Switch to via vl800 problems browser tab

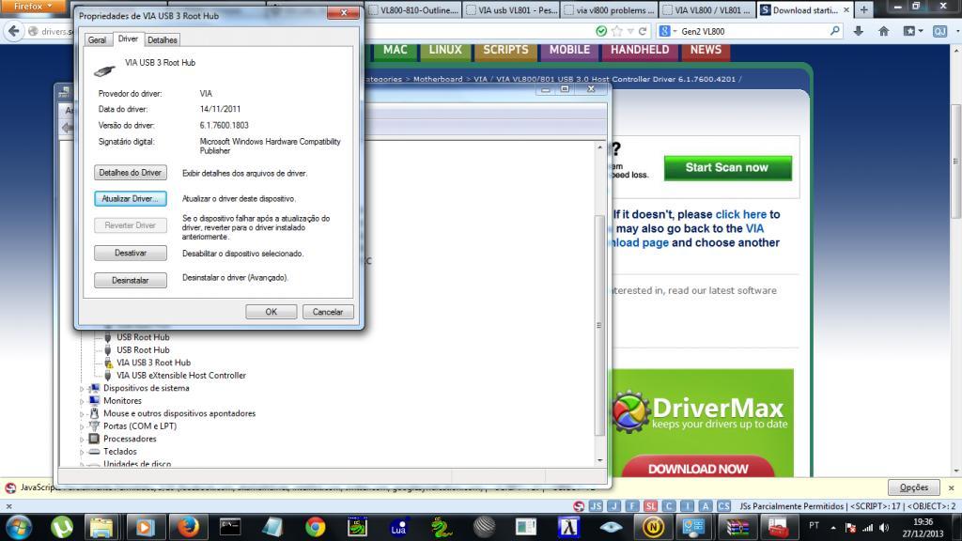(609, 9)
